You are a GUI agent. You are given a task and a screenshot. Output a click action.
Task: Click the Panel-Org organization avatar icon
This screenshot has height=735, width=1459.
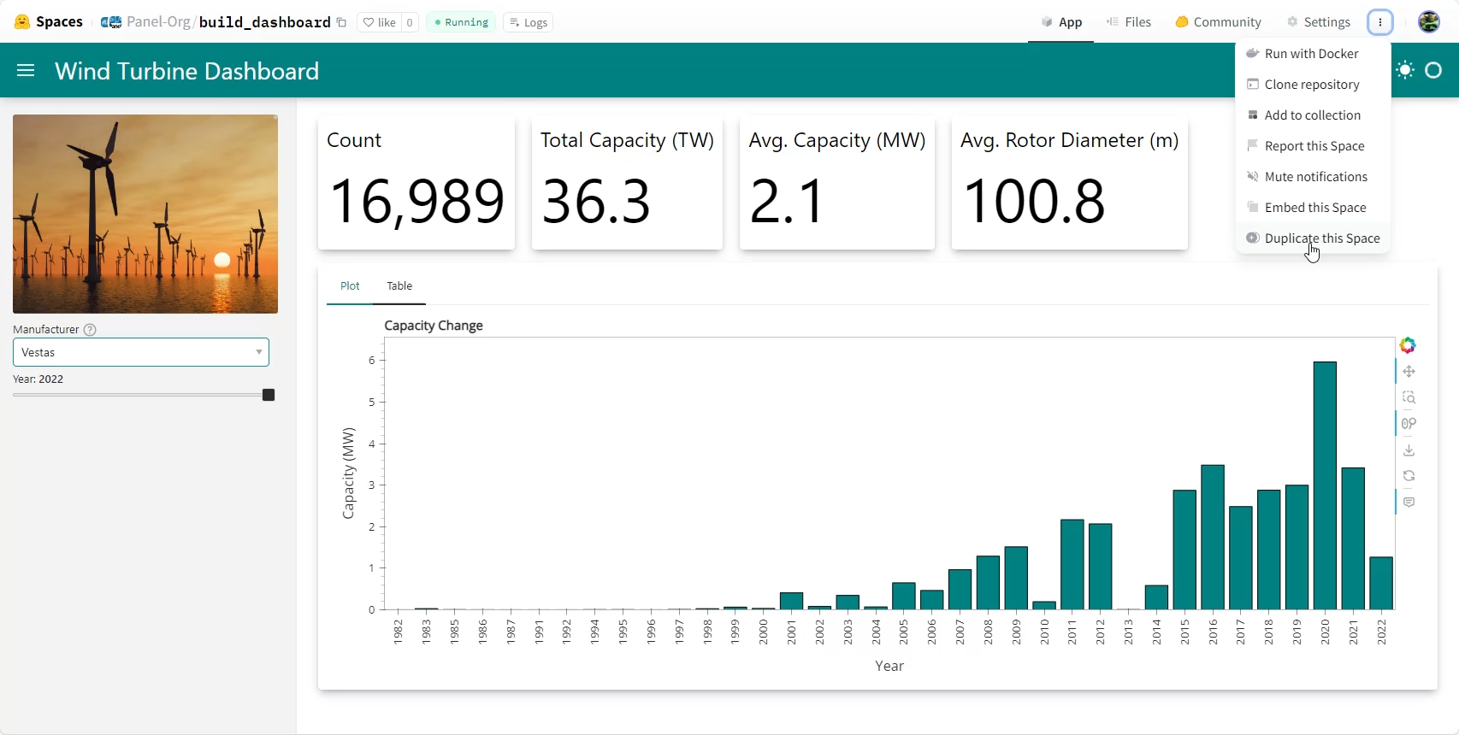tap(111, 22)
